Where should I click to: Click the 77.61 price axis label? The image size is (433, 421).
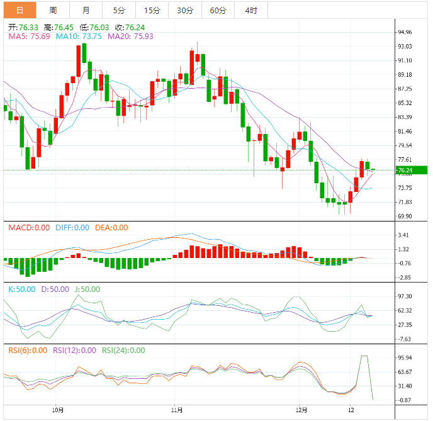pyautogui.click(x=405, y=160)
